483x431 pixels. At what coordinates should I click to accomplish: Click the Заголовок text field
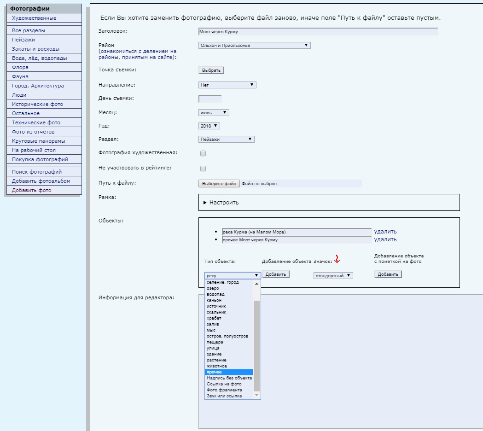click(x=318, y=32)
